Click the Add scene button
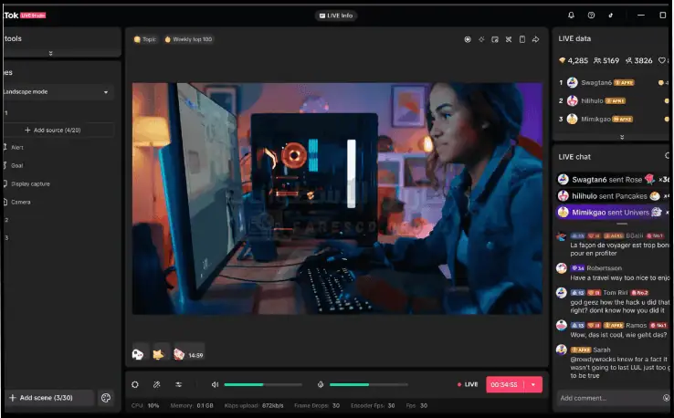This screenshot has height=418, width=674. pyautogui.click(x=47, y=398)
